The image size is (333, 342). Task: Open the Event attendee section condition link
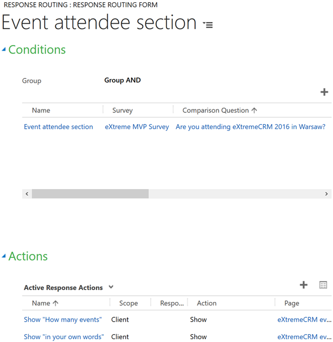[x=58, y=127]
